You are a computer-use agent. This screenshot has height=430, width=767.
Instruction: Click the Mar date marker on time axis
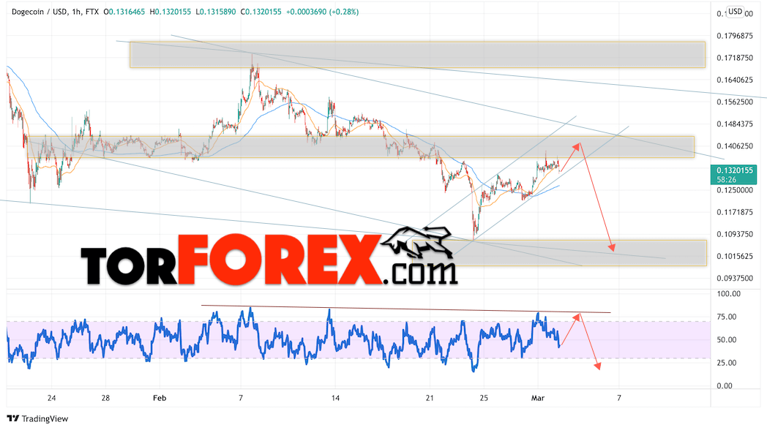(x=538, y=399)
